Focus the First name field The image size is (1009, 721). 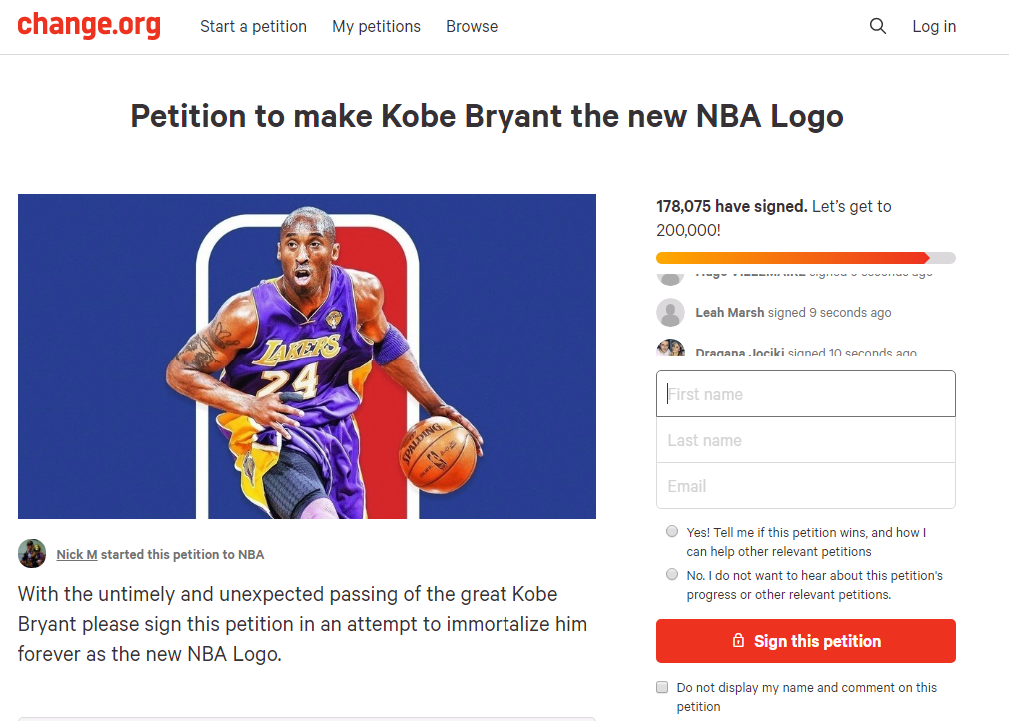[805, 394]
